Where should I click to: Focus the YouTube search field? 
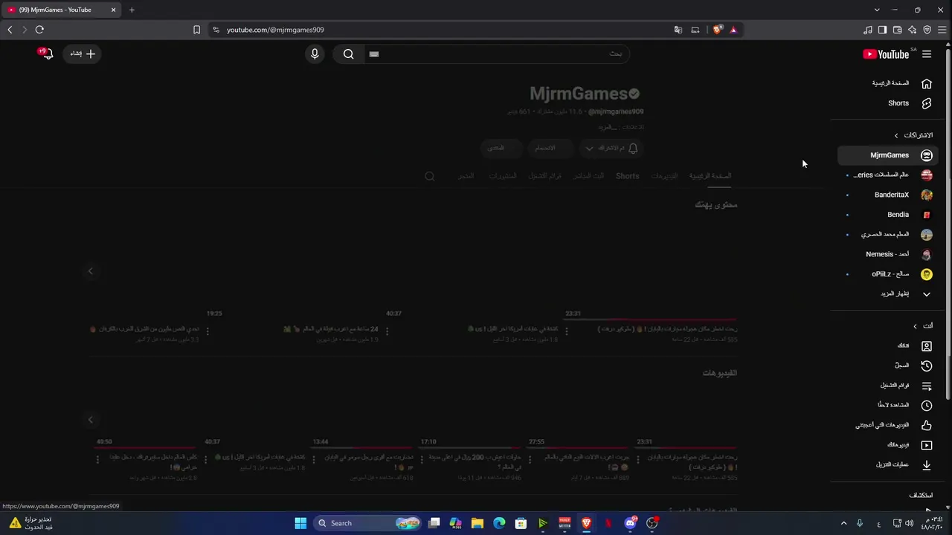point(497,53)
